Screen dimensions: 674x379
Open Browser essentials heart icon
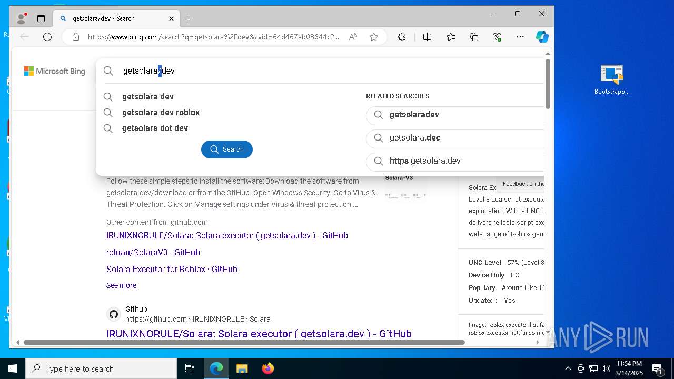[497, 37]
